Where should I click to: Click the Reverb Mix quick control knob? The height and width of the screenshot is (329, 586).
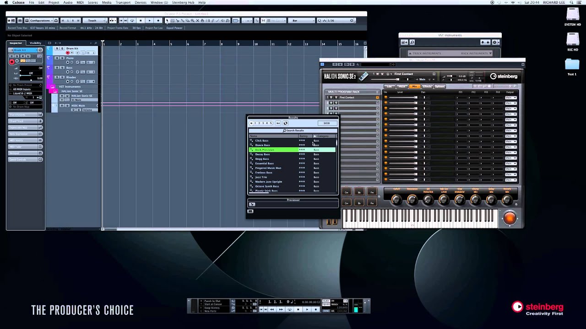point(507,199)
